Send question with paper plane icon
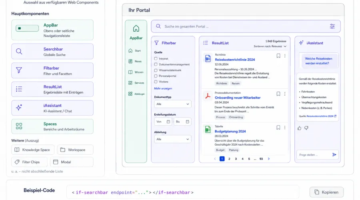360x200 pixels. coord(334,155)
